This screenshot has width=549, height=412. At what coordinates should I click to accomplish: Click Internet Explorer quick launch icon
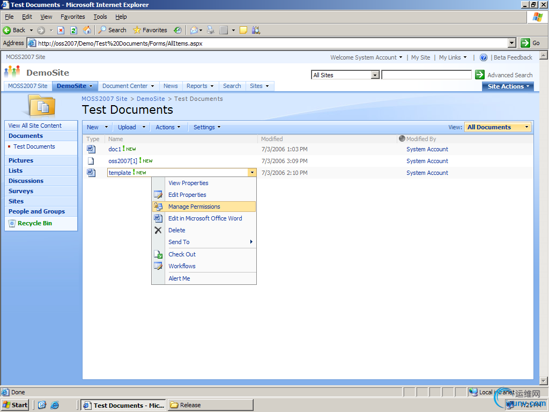tap(55, 405)
